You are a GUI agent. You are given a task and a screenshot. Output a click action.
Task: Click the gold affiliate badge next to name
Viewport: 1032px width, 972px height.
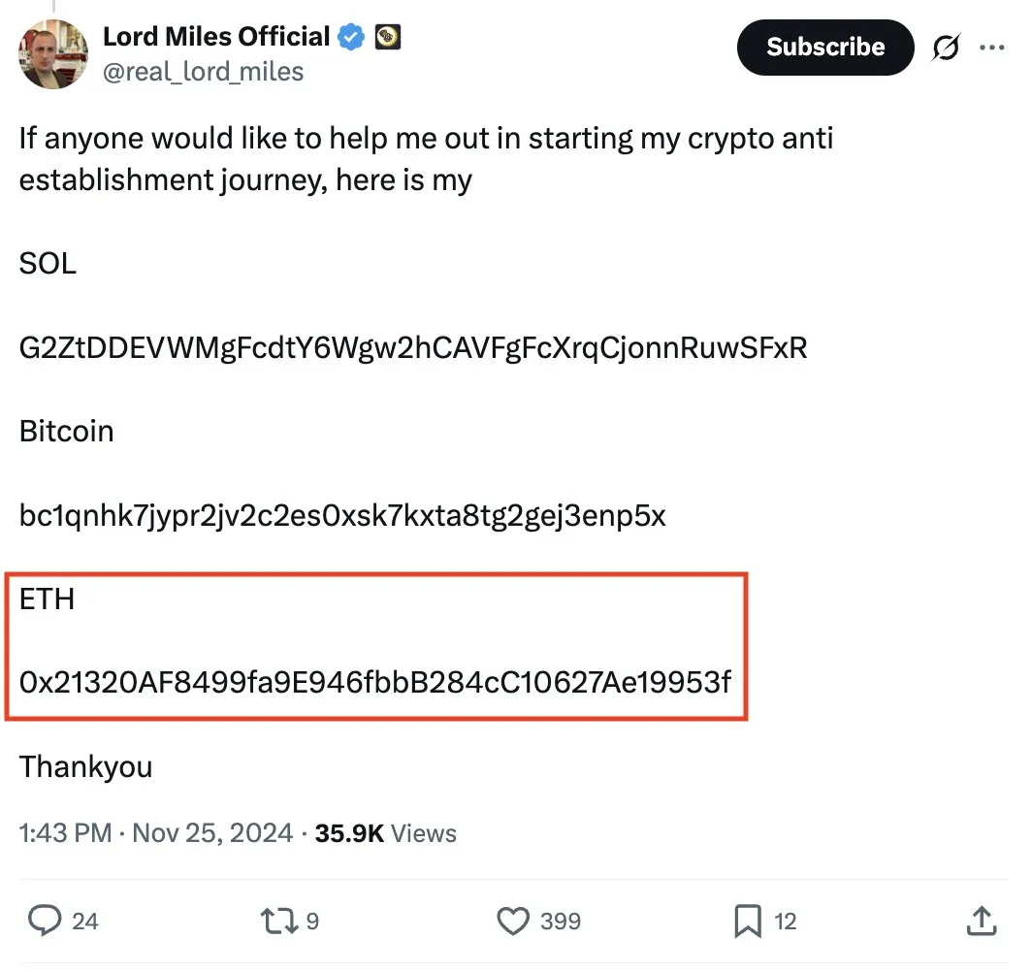point(387,38)
